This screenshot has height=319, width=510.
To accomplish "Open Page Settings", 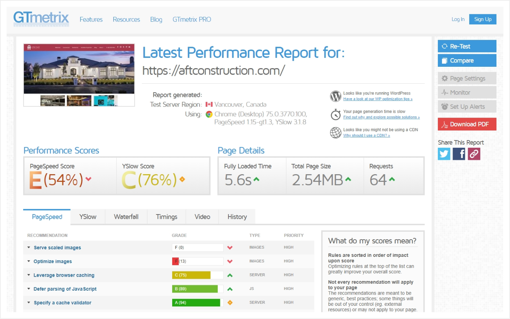I will [x=467, y=78].
